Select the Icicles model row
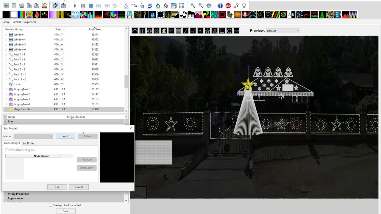 tap(64, 84)
